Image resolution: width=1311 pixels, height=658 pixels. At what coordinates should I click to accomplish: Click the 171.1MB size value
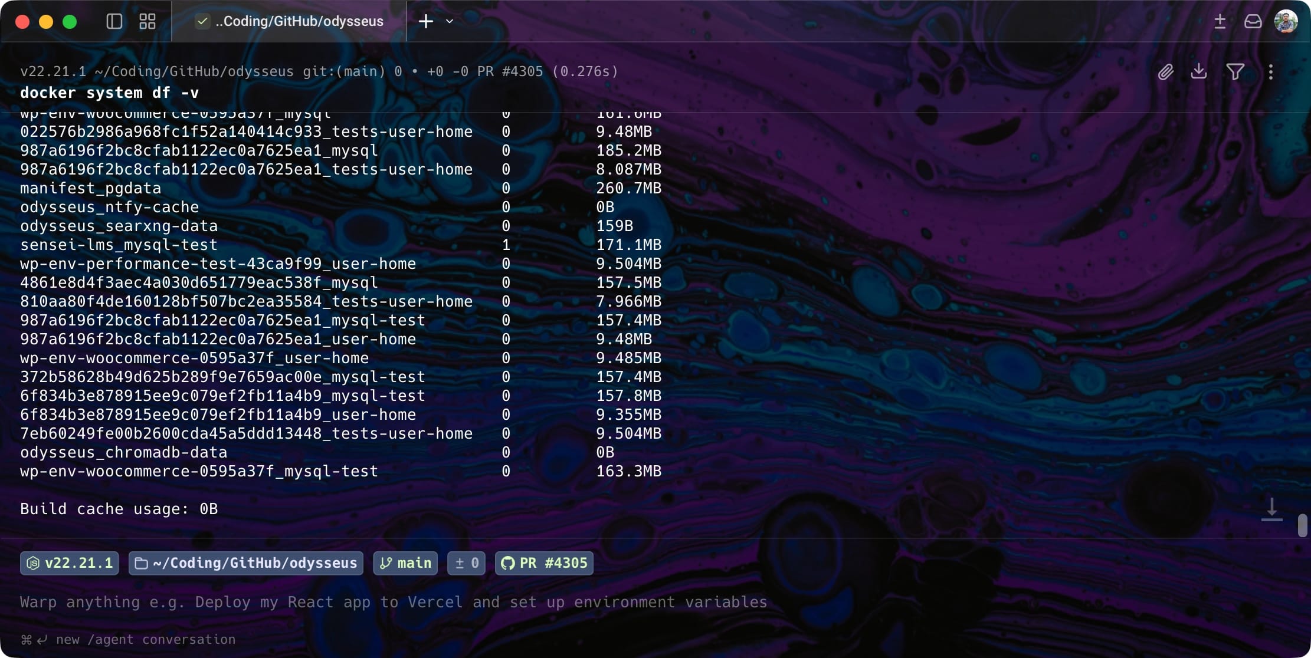pyautogui.click(x=629, y=245)
